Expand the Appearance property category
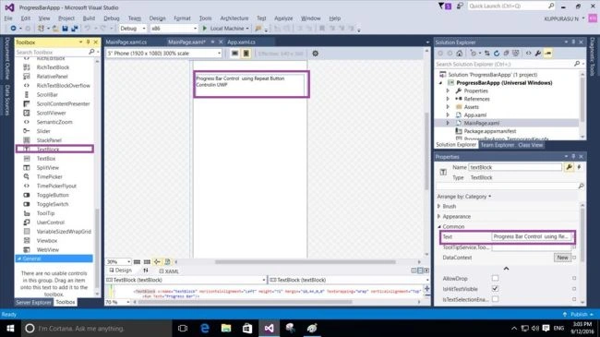The width and height of the screenshot is (600, 337). [x=438, y=217]
